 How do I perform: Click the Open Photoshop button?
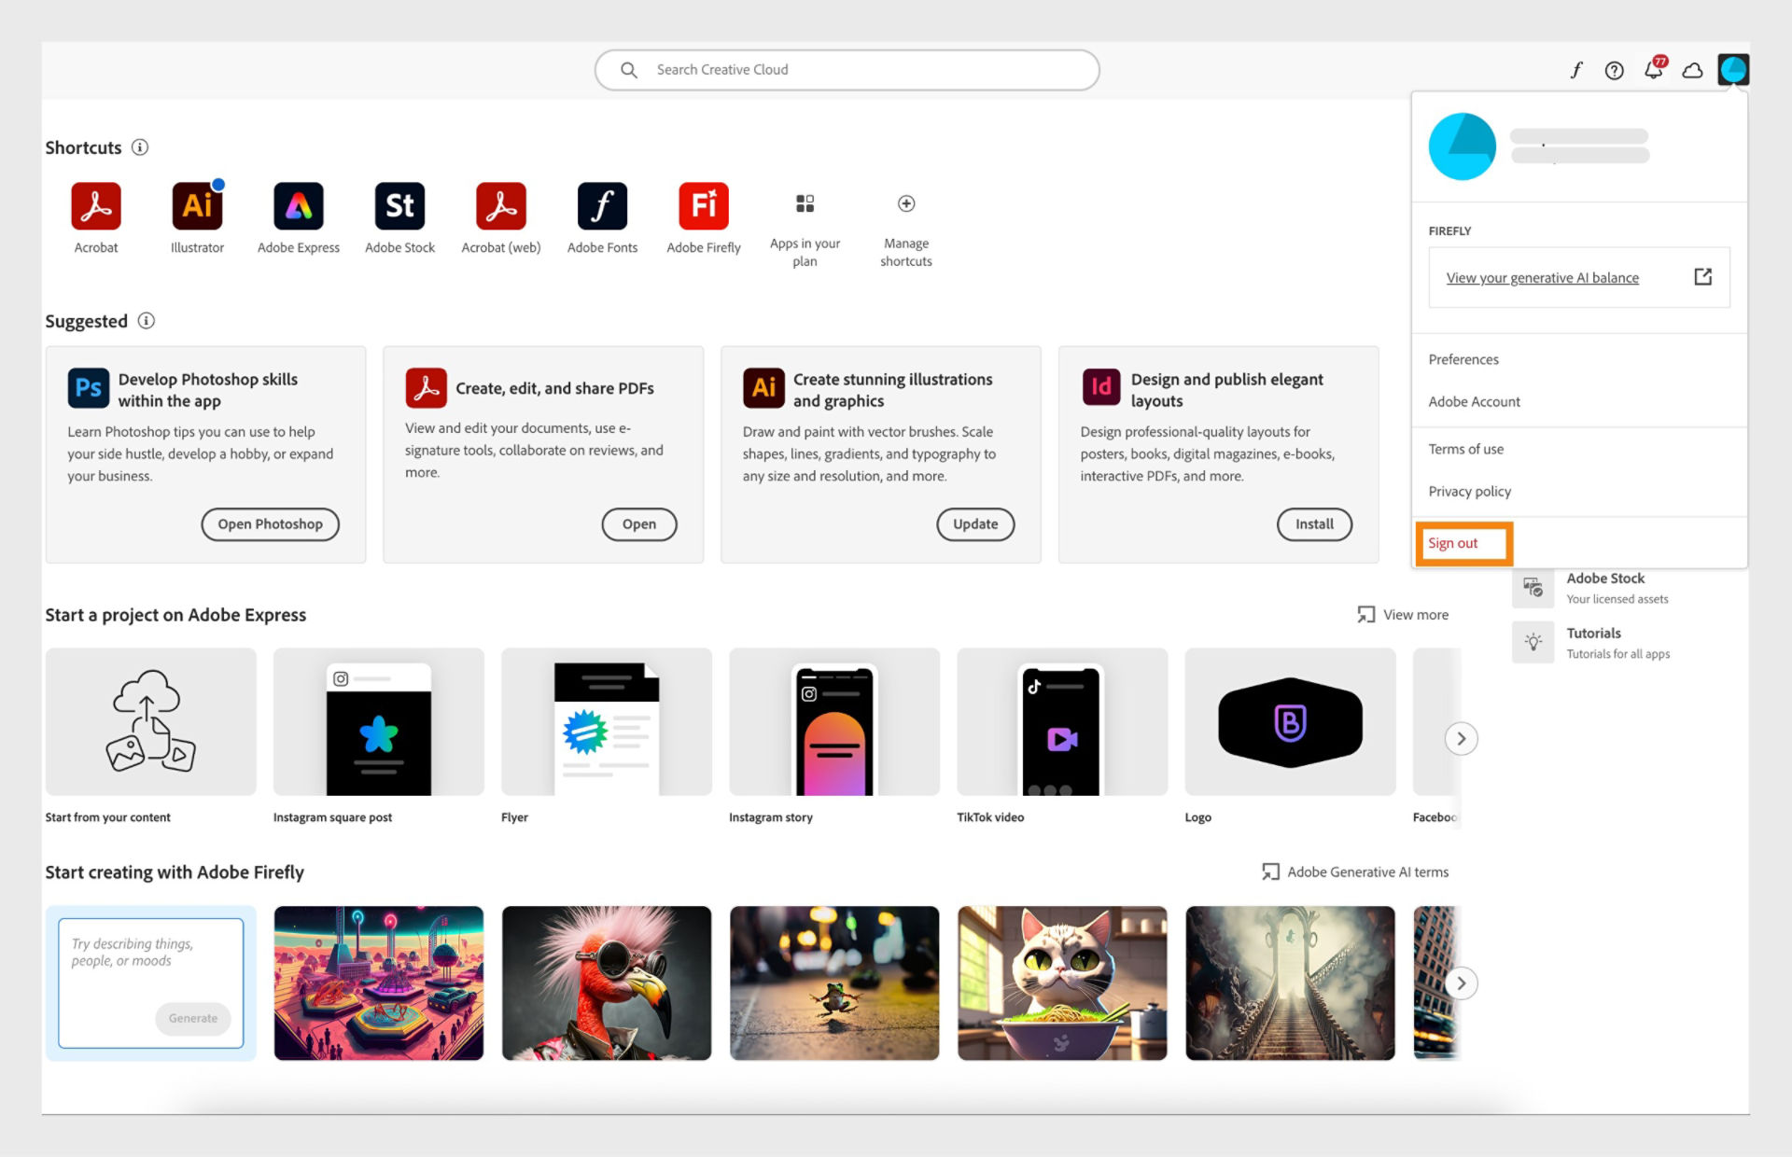(x=270, y=523)
